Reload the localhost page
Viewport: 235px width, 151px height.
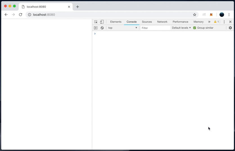click(21, 15)
